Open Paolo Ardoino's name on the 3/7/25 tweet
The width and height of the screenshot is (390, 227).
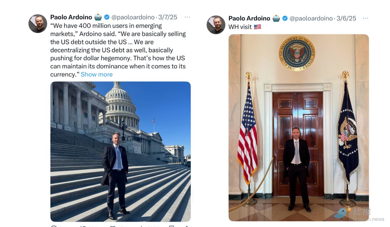[71, 17]
